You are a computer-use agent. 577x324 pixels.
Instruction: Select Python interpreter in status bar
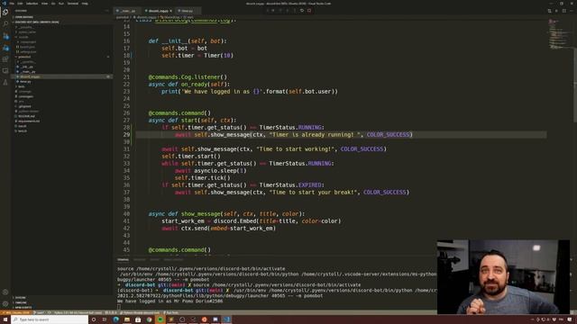(x=78, y=312)
